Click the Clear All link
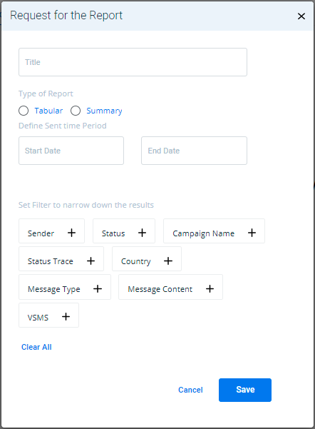Viewport: 315px width, 429px height. [36, 347]
